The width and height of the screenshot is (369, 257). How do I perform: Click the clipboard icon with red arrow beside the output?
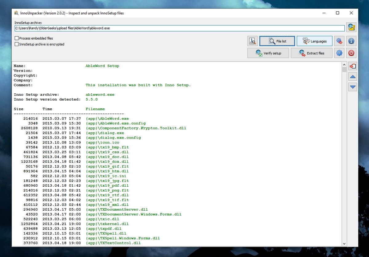pyautogui.click(x=353, y=66)
